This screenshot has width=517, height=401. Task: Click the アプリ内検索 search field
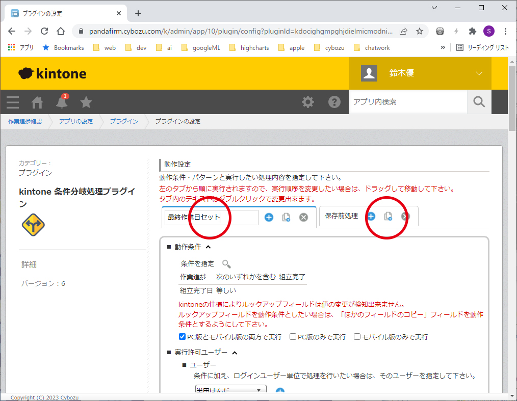(408, 102)
